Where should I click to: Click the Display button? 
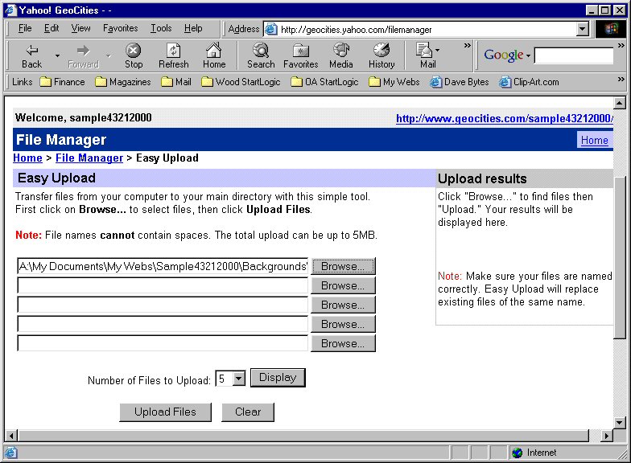pos(278,378)
